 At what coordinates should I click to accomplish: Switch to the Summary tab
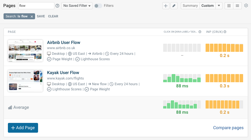coord(190,6)
